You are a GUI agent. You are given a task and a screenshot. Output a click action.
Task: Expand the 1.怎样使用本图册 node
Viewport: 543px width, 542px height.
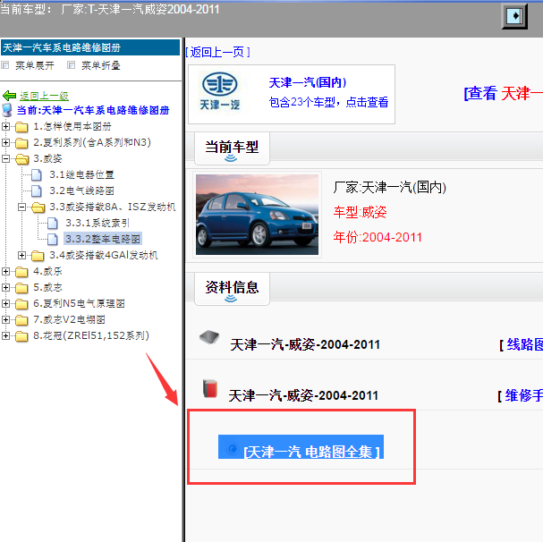point(5,126)
